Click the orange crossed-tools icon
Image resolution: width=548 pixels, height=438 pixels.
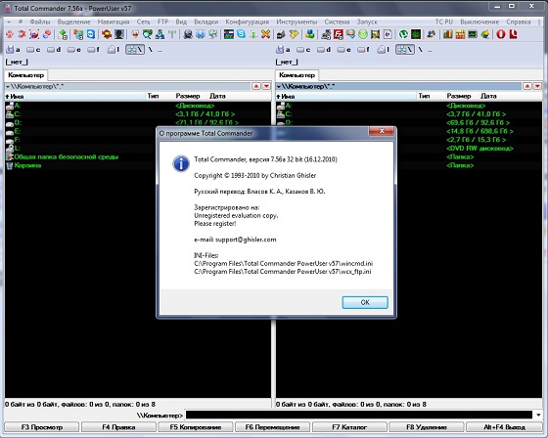tap(265, 34)
